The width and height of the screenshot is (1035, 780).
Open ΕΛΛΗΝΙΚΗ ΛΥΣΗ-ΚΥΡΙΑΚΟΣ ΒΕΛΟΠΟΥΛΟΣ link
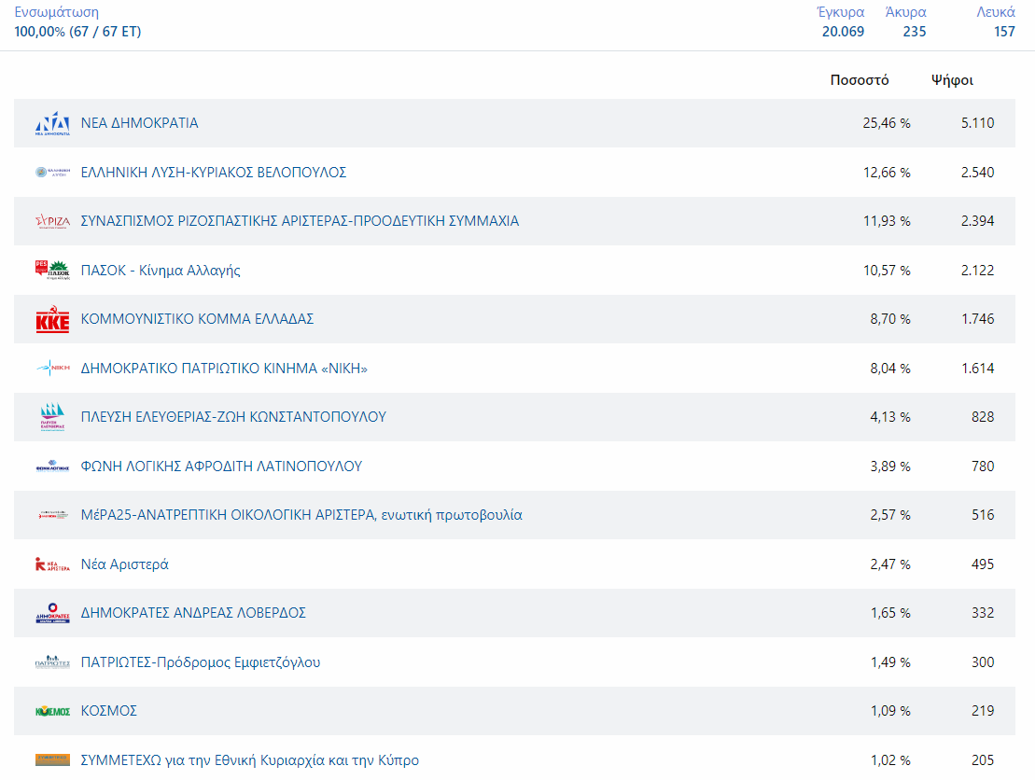coord(213,173)
